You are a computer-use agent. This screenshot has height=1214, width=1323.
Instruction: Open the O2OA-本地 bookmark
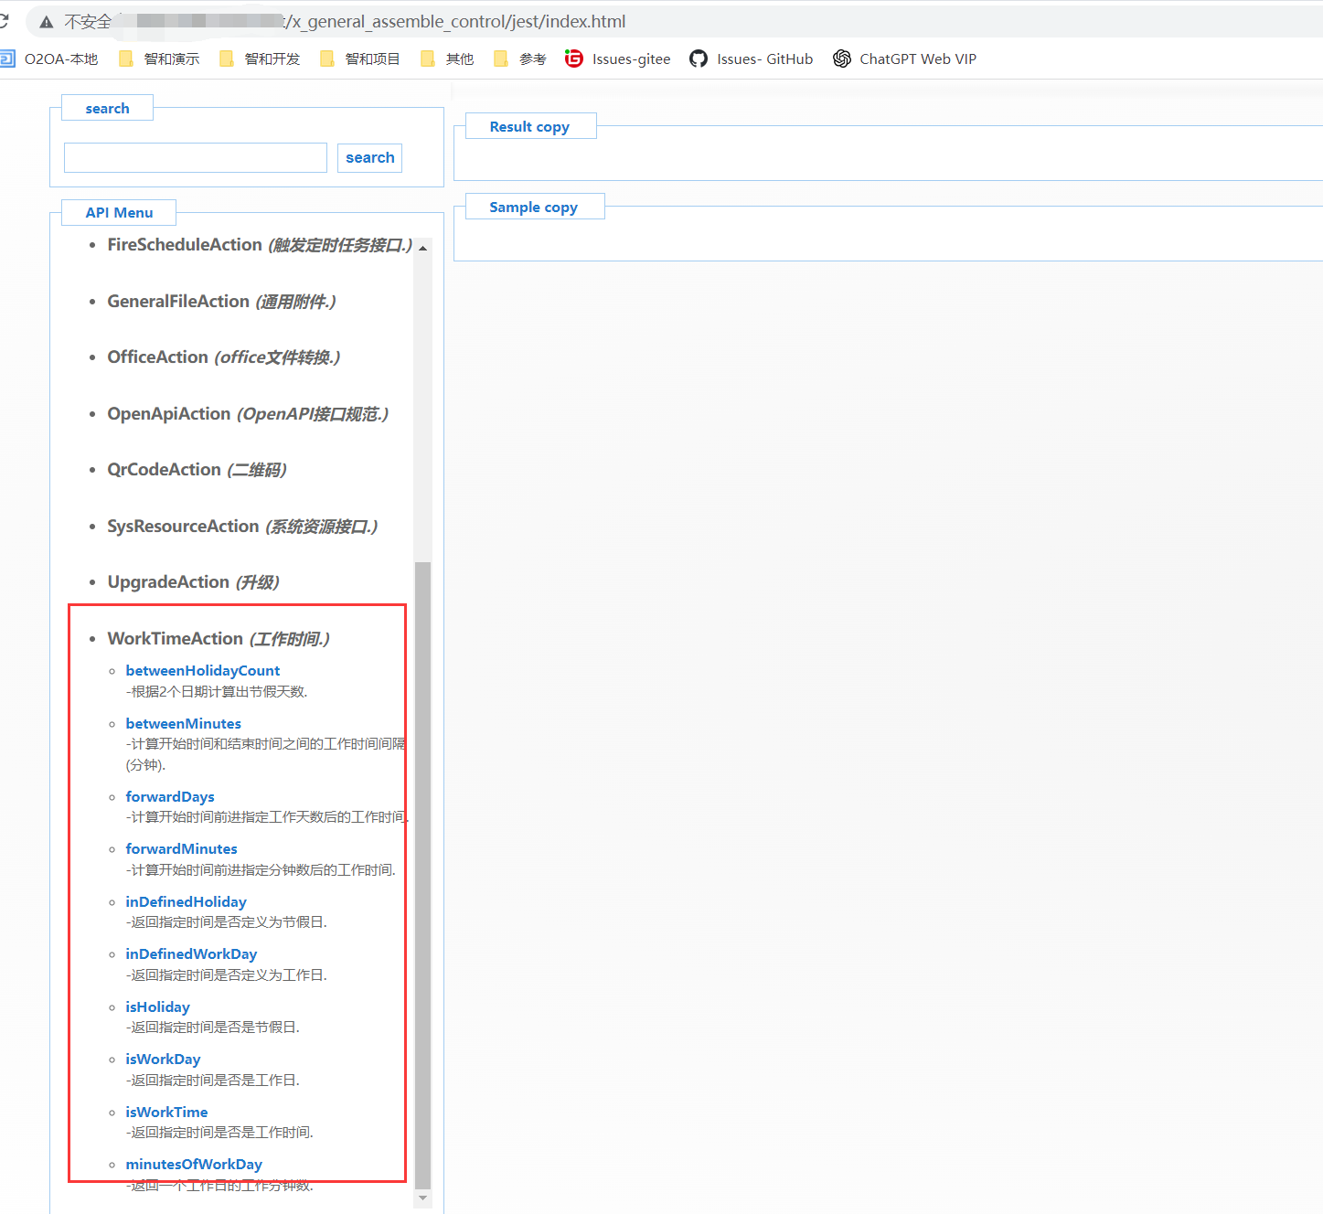tap(49, 59)
